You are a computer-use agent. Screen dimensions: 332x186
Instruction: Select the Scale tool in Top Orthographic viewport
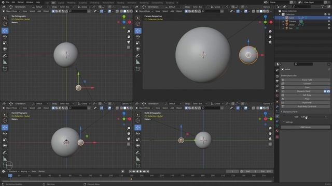click(x=5, y=43)
